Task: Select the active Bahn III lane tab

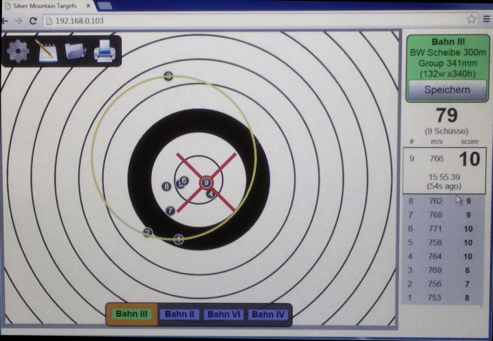Action: point(131,314)
